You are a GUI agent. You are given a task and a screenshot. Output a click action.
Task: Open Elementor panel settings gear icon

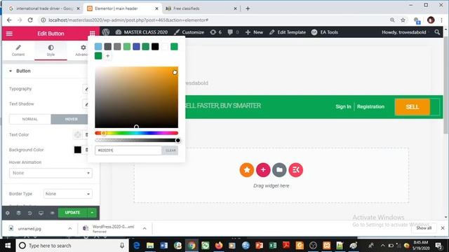[8, 213]
